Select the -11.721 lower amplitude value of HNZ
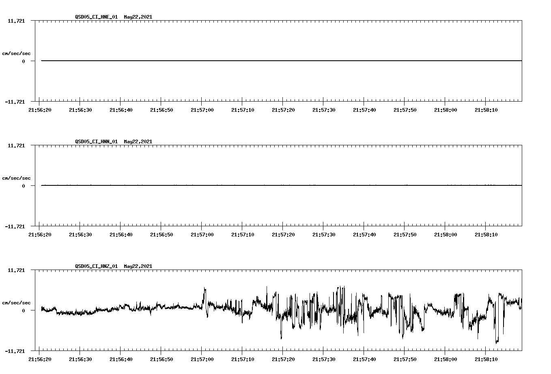 pyautogui.click(x=15, y=351)
